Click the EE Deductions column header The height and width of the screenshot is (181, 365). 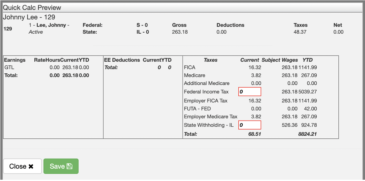[122, 60]
